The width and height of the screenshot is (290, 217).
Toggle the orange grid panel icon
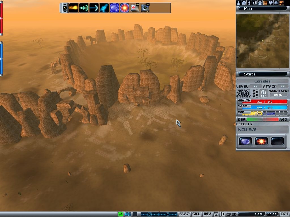265,3
